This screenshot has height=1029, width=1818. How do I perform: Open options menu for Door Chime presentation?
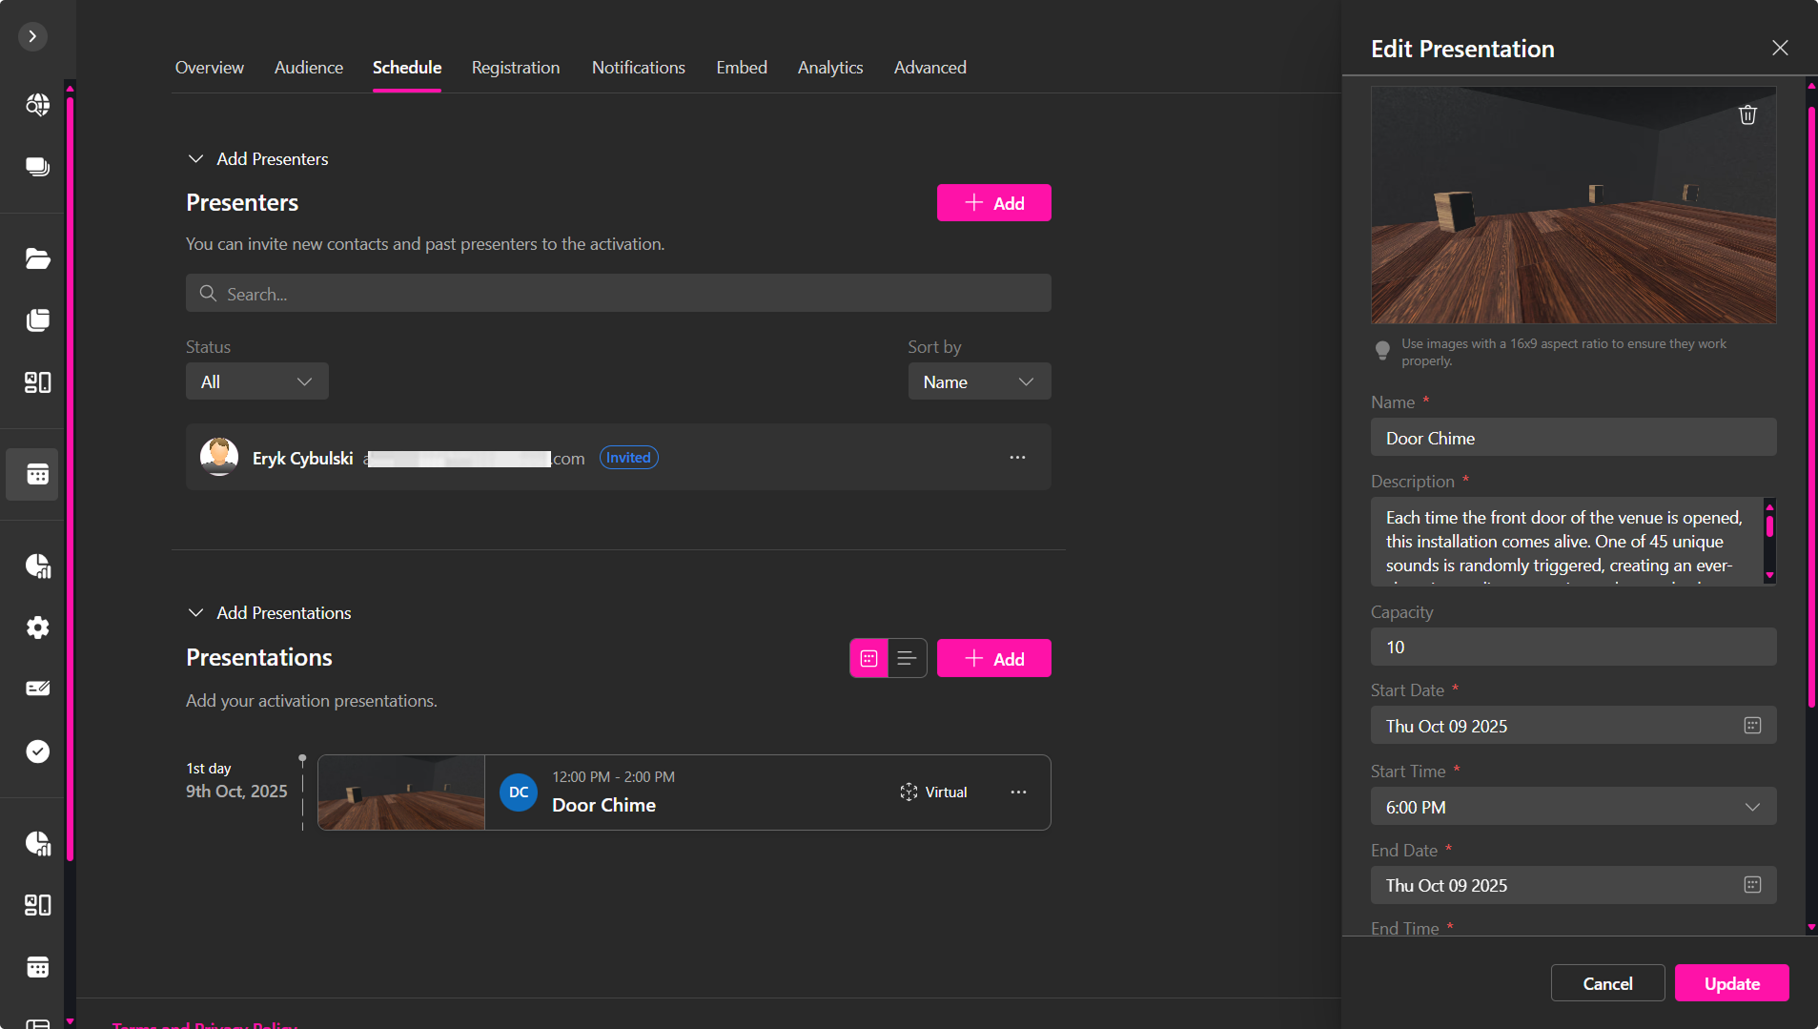tap(1018, 792)
